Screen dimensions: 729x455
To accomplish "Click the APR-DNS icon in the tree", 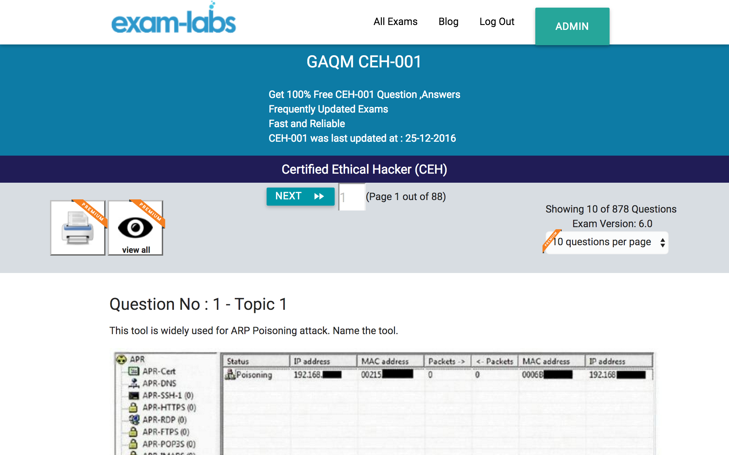I will pyautogui.click(x=134, y=383).
